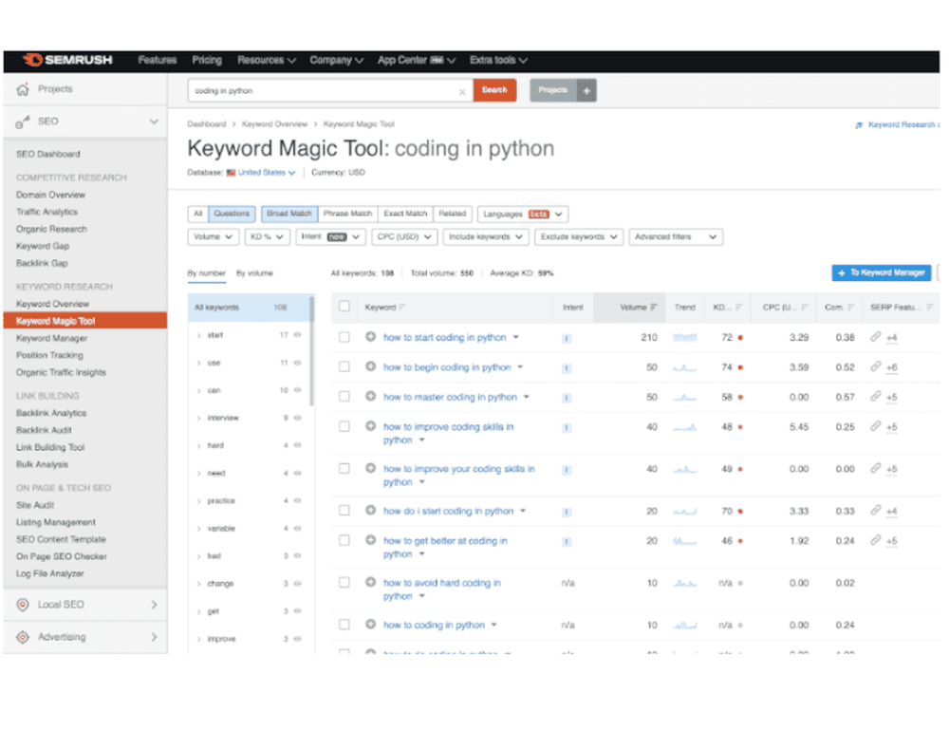Add 'how to master coding in python' keyword
Screen dimensions: 949x749
pos(370,396)
